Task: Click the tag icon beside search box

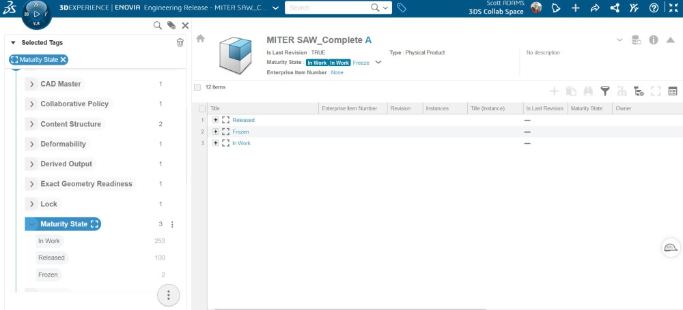Action: [402, 7]
